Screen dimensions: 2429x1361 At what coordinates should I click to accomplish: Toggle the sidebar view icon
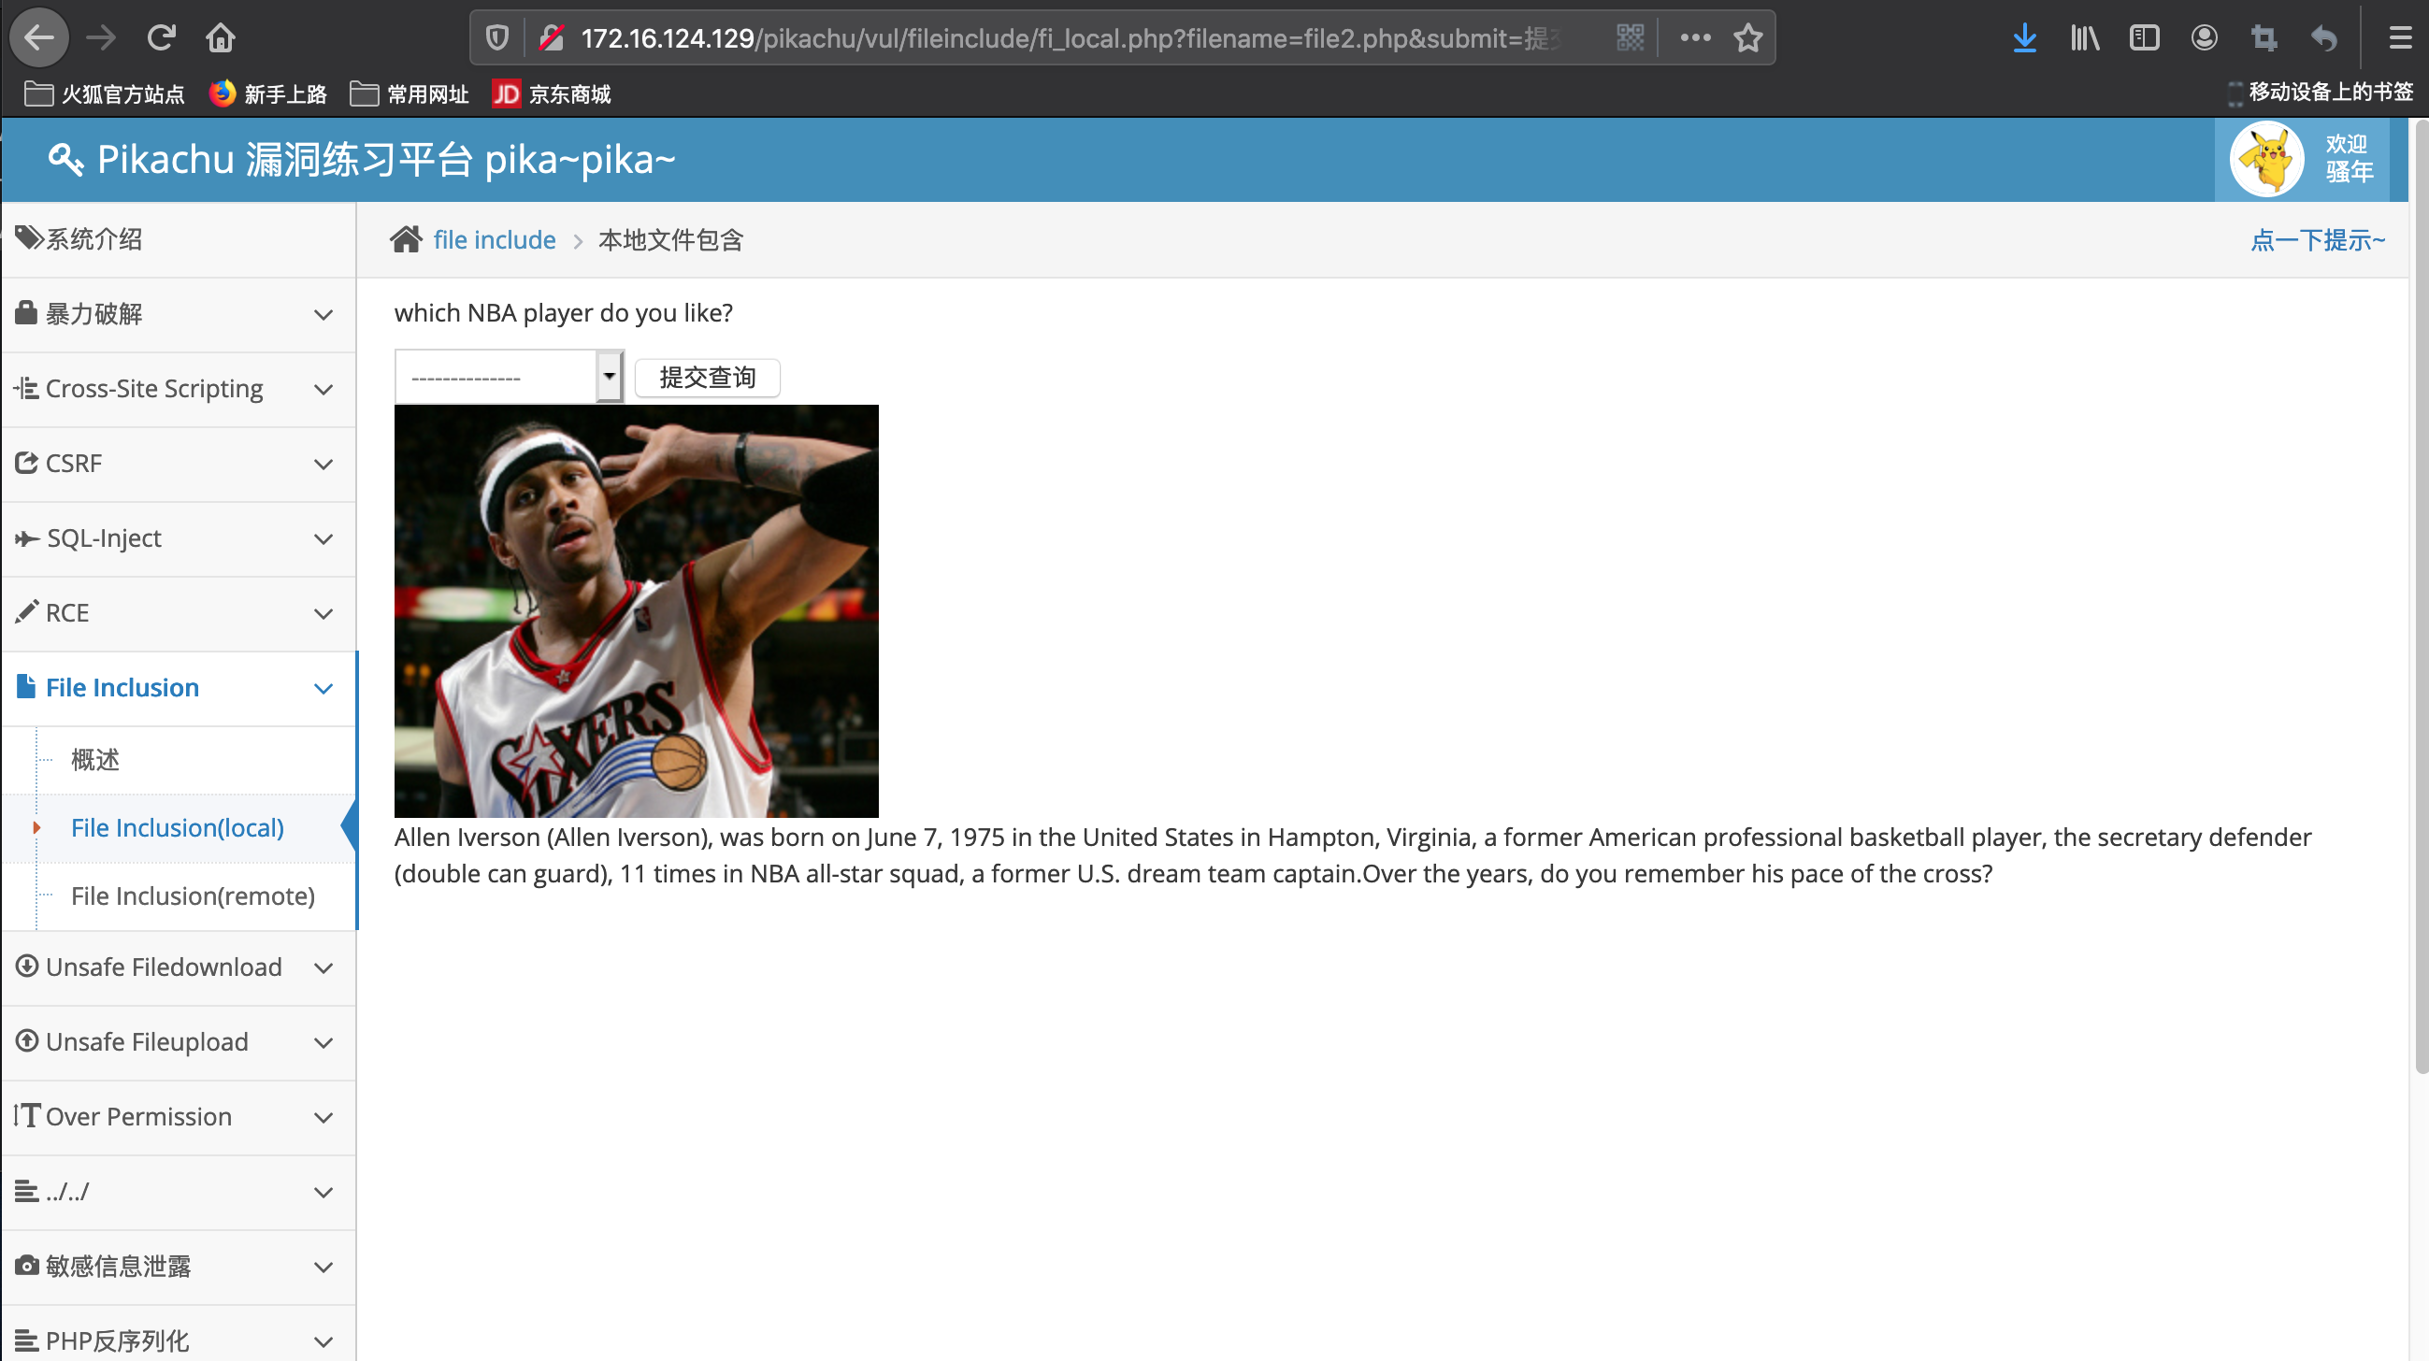point(2143,37)
